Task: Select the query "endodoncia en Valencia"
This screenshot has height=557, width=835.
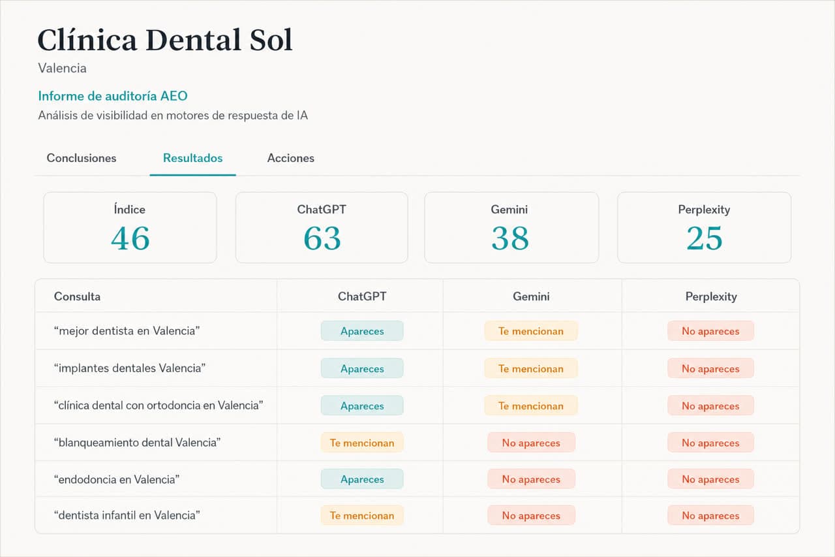Action: pyautogui.click(x=117, y=479)
